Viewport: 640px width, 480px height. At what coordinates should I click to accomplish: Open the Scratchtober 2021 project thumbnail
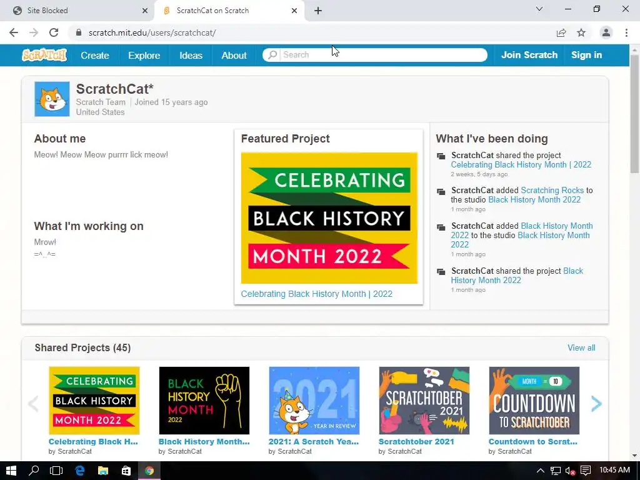click(x=424, y=401)
